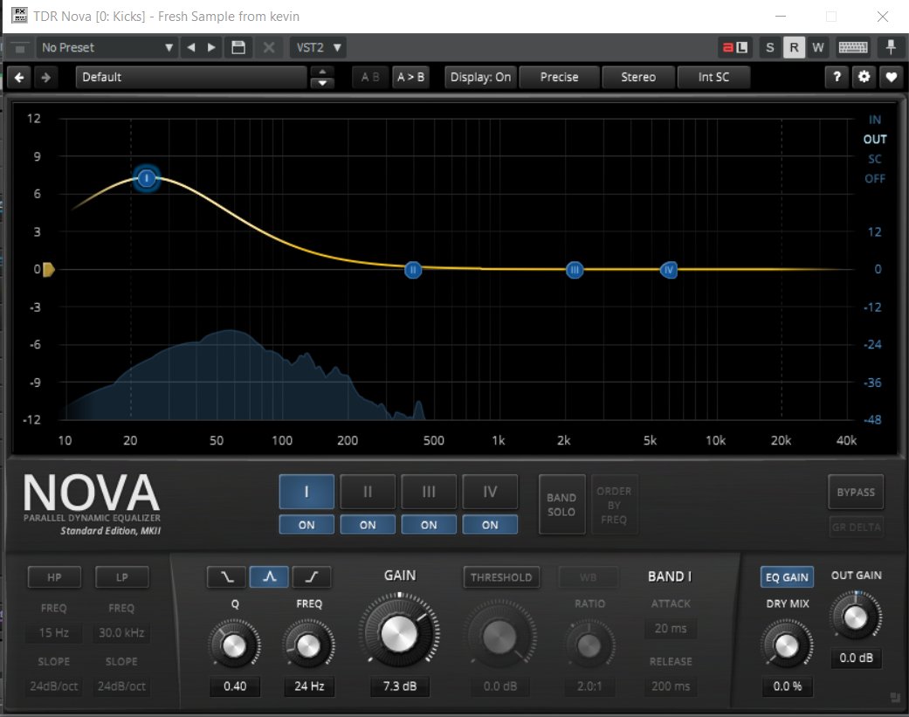Image resolution: width=909 pixels, height=717 pixels.
Task: Click the heart icon
Action: [x=891, y=77]
